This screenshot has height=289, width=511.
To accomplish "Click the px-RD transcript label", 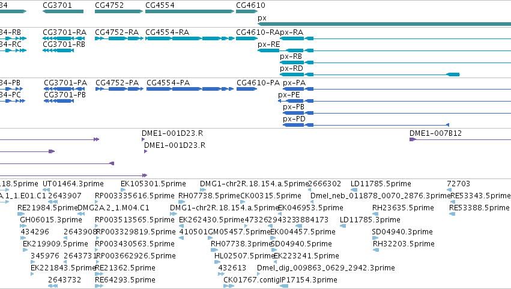I will [291, 68].
